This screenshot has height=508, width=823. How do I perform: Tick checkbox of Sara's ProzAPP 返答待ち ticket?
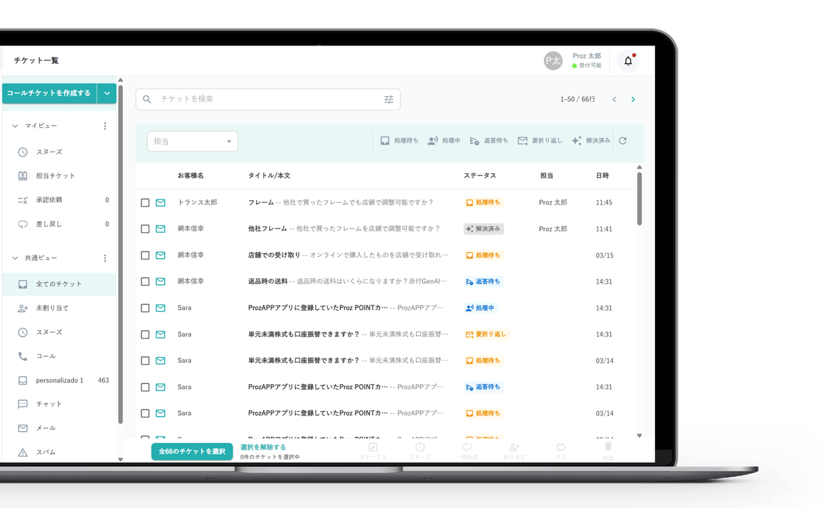click(x=145, y=387)
